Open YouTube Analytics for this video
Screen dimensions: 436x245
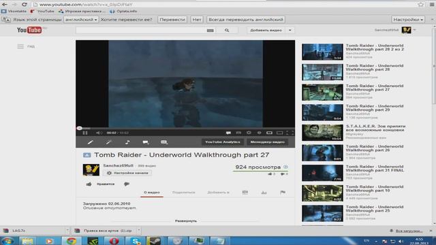pos(223,142)
